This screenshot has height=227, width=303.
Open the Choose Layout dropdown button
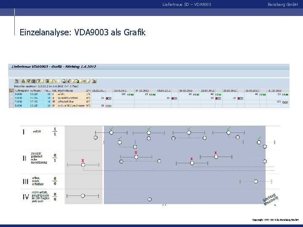(x=86, y=81)
